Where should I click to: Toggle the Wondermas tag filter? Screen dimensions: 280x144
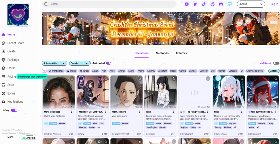56,71
